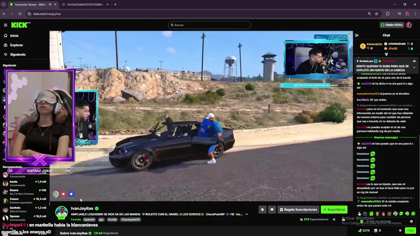Viewport: 420px width, 236px height.
Task: Jump to Nuevos mensajes in chat
Action: tap(386, 138)
